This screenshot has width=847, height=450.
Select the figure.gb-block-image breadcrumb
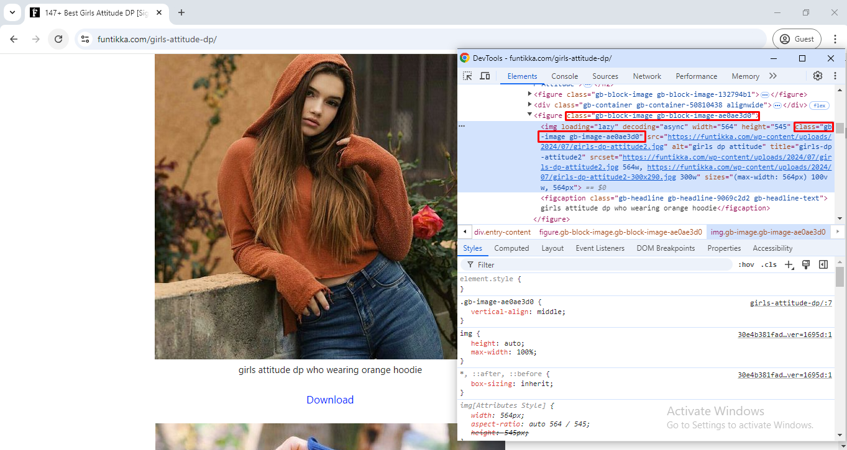click(620, 232)
